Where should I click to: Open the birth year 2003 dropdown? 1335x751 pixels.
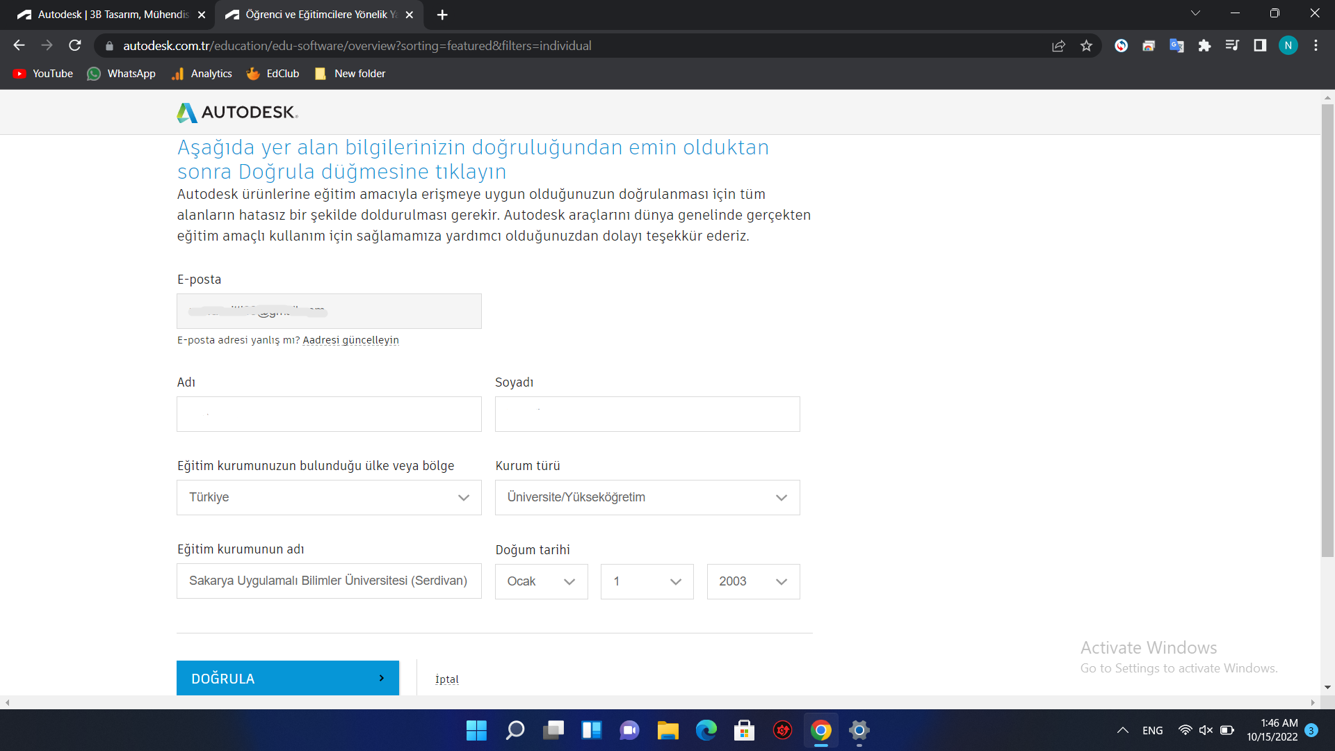pos(753,581)
